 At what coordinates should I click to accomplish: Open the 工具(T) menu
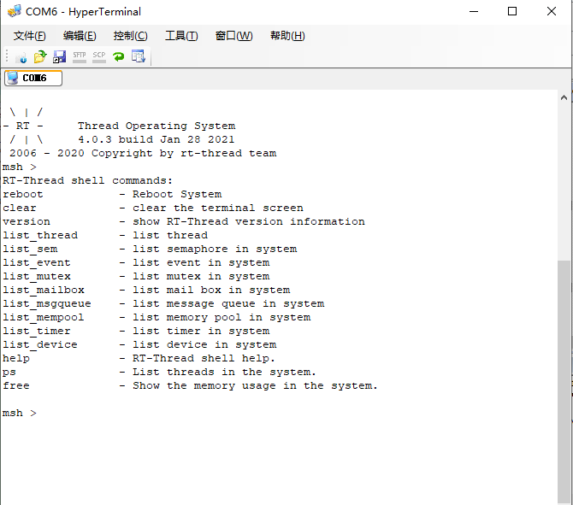[x=181, y=36]
